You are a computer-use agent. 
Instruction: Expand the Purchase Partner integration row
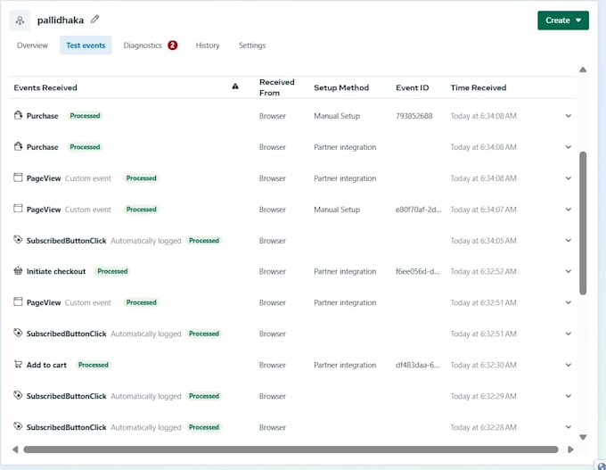coord(569,147)
